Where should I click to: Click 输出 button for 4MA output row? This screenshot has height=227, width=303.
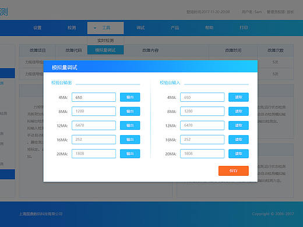pyautogui.click(x=130, y=97)
